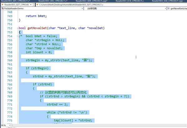Click the PoEduReaderDemo project icon

click(x=2, y=8)
